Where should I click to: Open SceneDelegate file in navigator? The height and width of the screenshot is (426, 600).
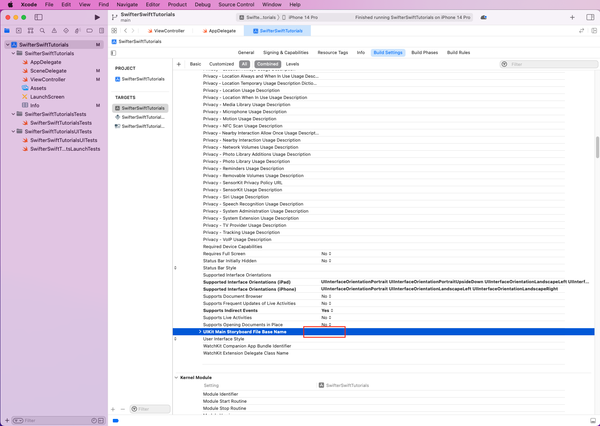click(49, 71)
